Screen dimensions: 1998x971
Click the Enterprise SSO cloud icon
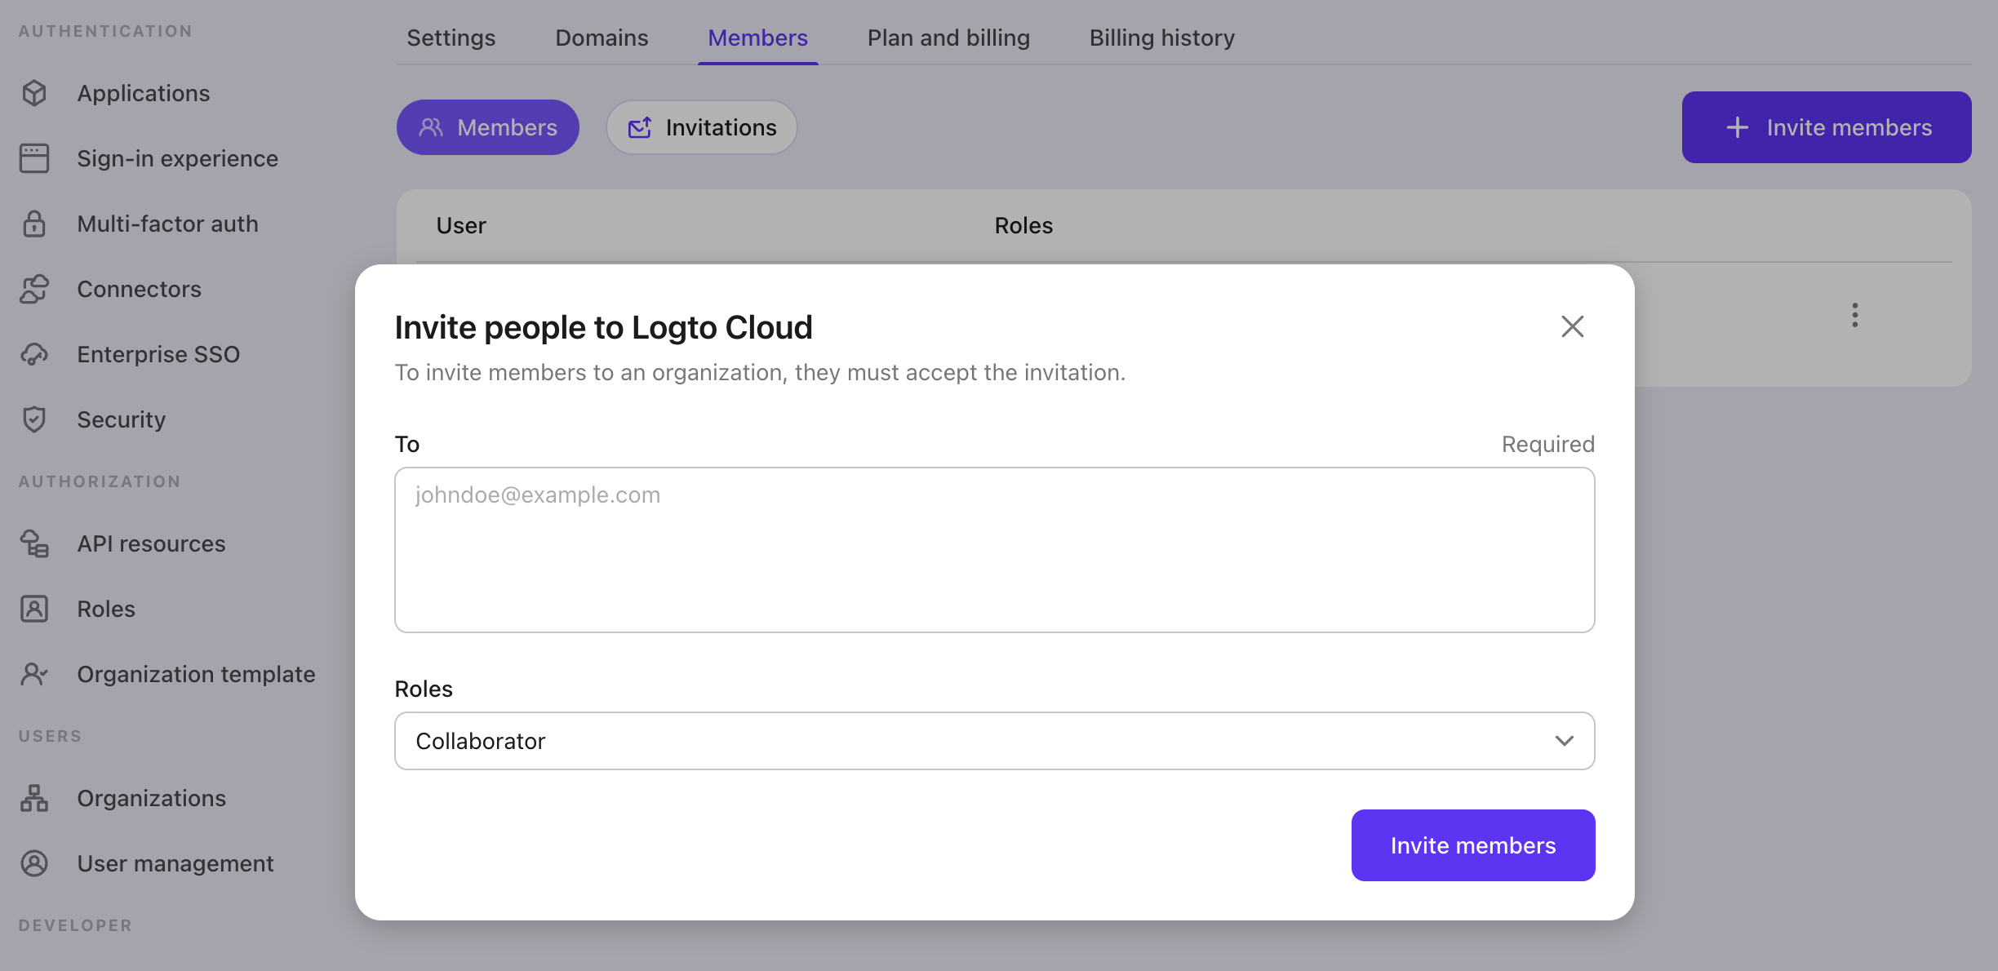34,354
